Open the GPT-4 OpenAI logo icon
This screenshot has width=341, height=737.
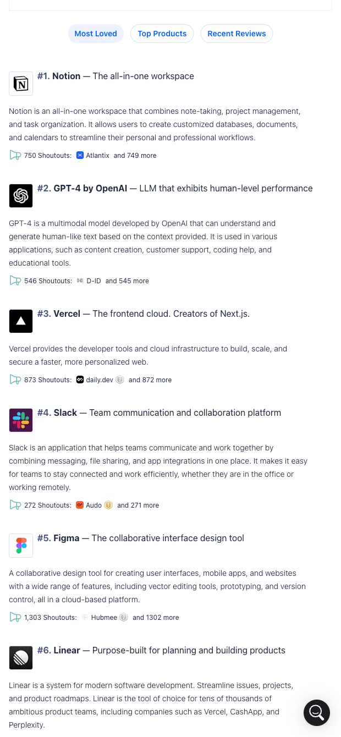point(21,196)
